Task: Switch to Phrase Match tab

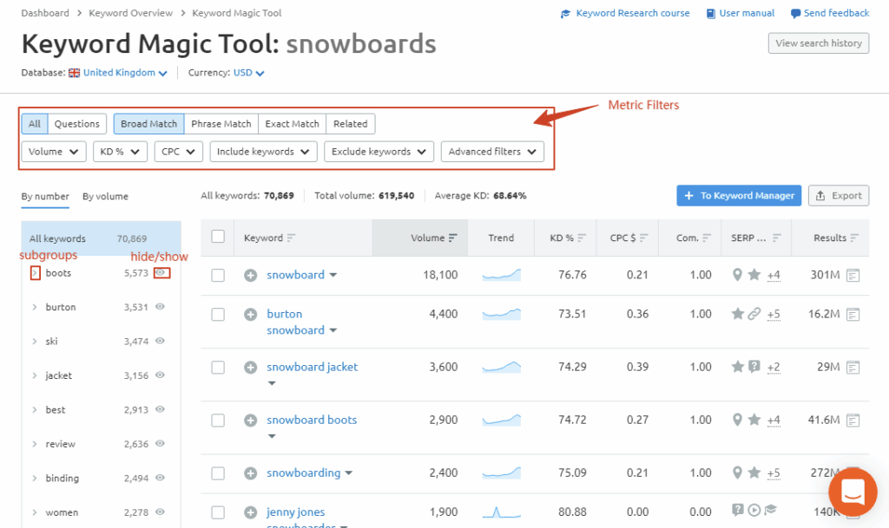Action: [221, 124]
